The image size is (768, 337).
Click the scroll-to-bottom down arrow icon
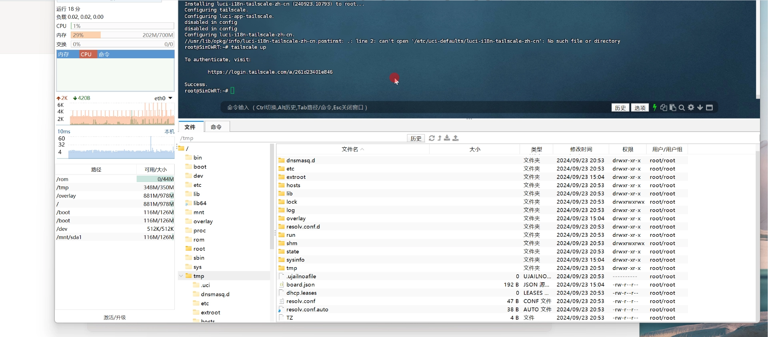pos(700,107)
